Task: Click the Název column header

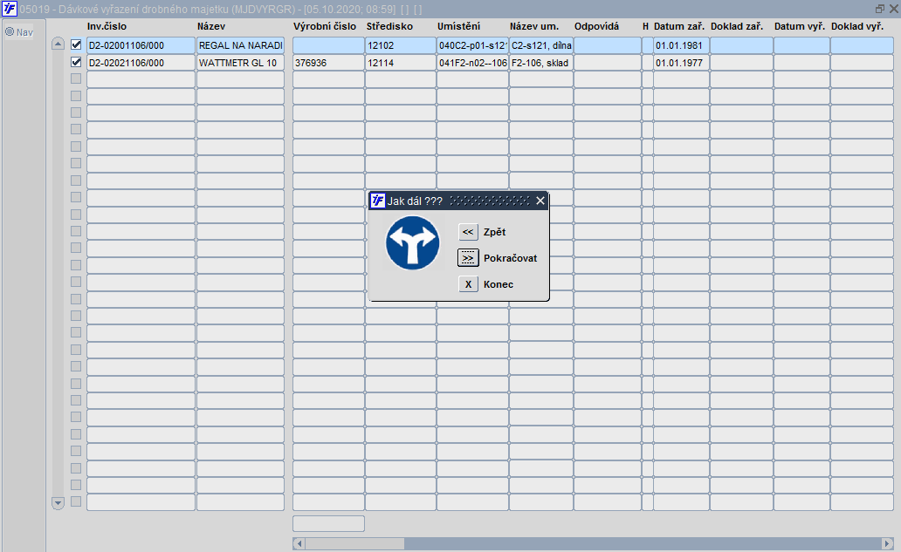Action: point(211,26)
